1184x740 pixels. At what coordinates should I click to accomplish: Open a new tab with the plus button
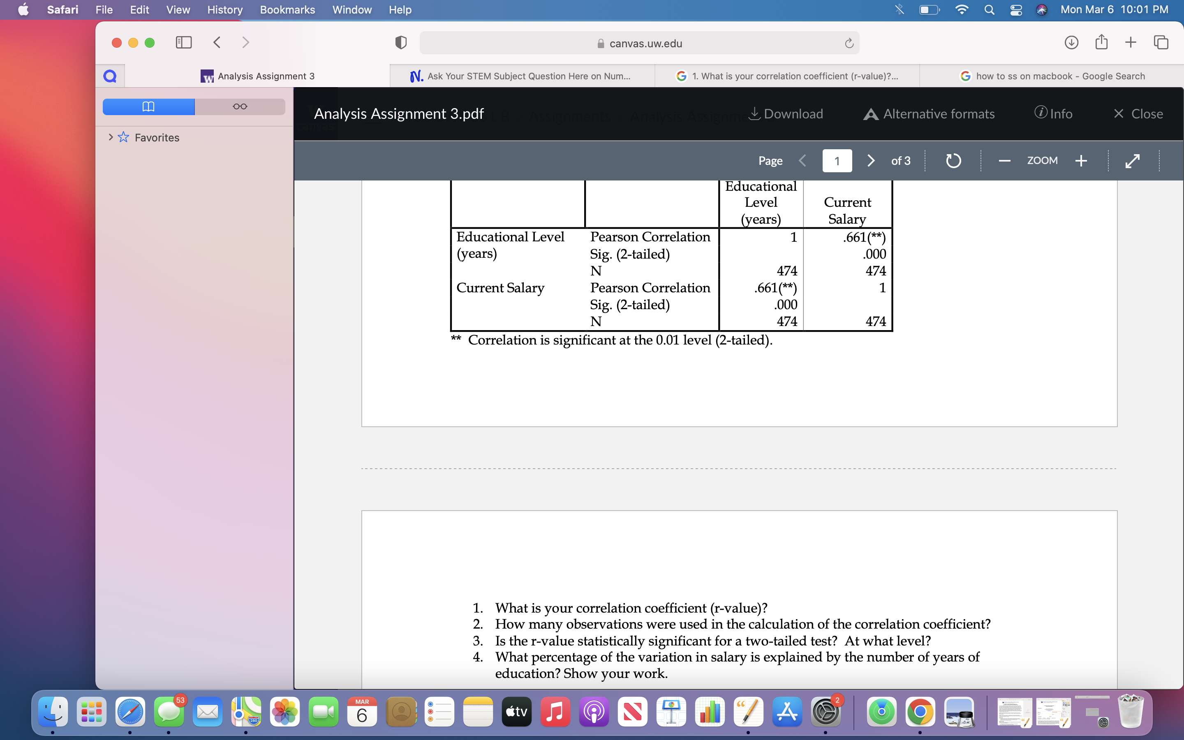click(x=1131, y=43)
